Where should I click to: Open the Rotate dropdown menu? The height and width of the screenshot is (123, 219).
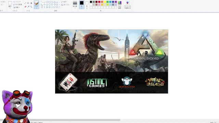16,7
